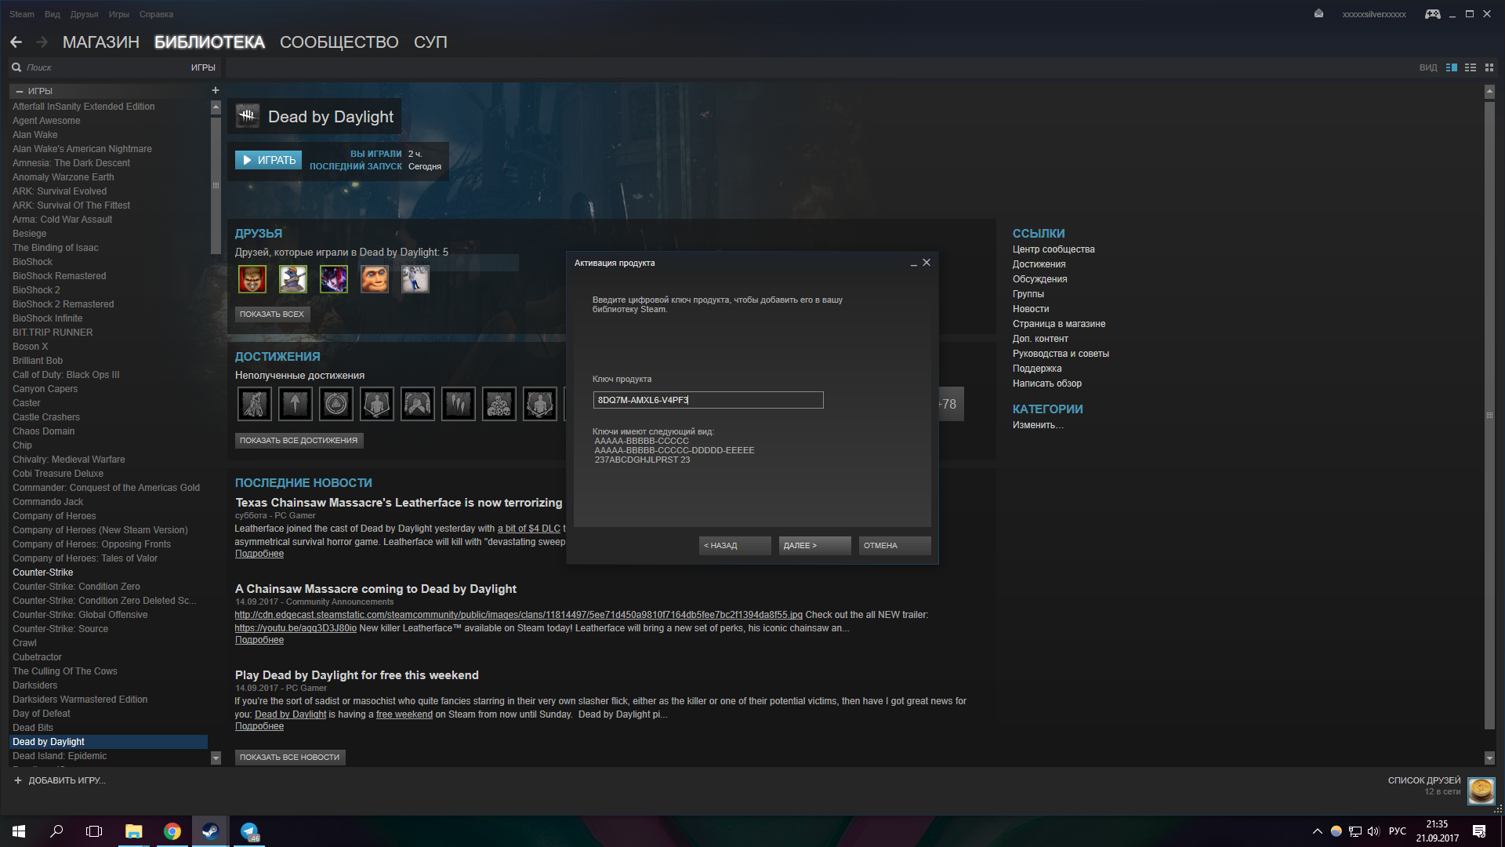1505x847 pixels.
Task: View the second achievement with up arrow
Action: point(296,404)
